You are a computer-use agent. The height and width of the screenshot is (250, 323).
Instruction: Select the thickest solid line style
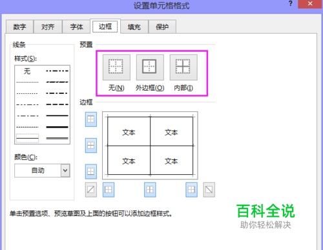point(57,127)
